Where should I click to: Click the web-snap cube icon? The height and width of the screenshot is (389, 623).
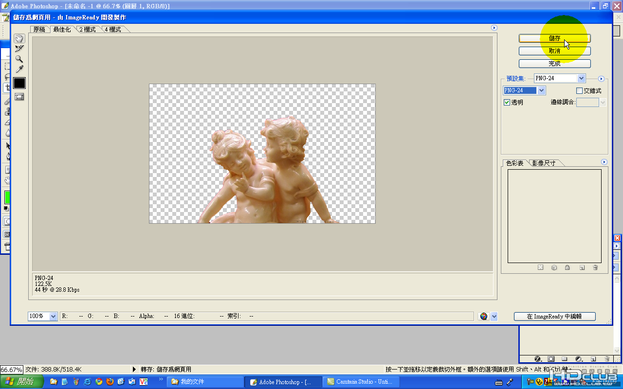click(554, 267)
